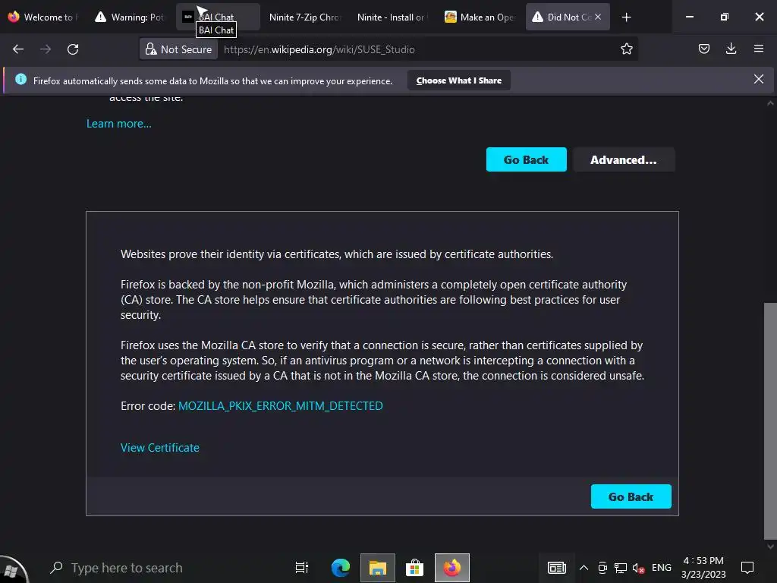
Task: Open the Firefox application menu
Action: (758, 49)
